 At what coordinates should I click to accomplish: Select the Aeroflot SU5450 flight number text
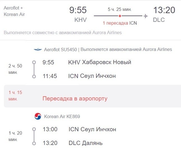(60, 50)
